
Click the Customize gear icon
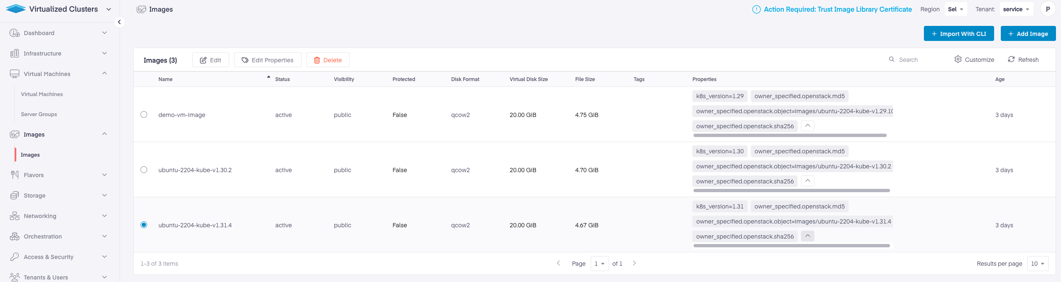pos(958,59)
